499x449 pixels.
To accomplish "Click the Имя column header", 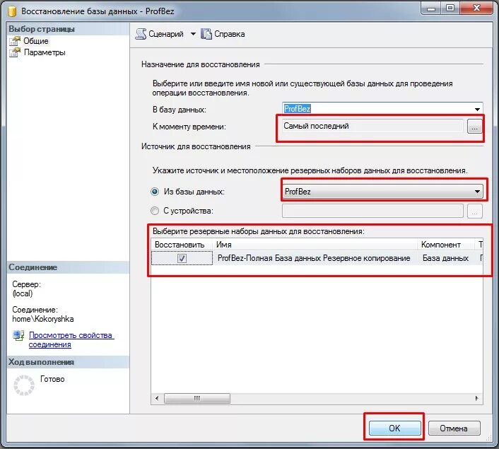I will tap(315, 245).
